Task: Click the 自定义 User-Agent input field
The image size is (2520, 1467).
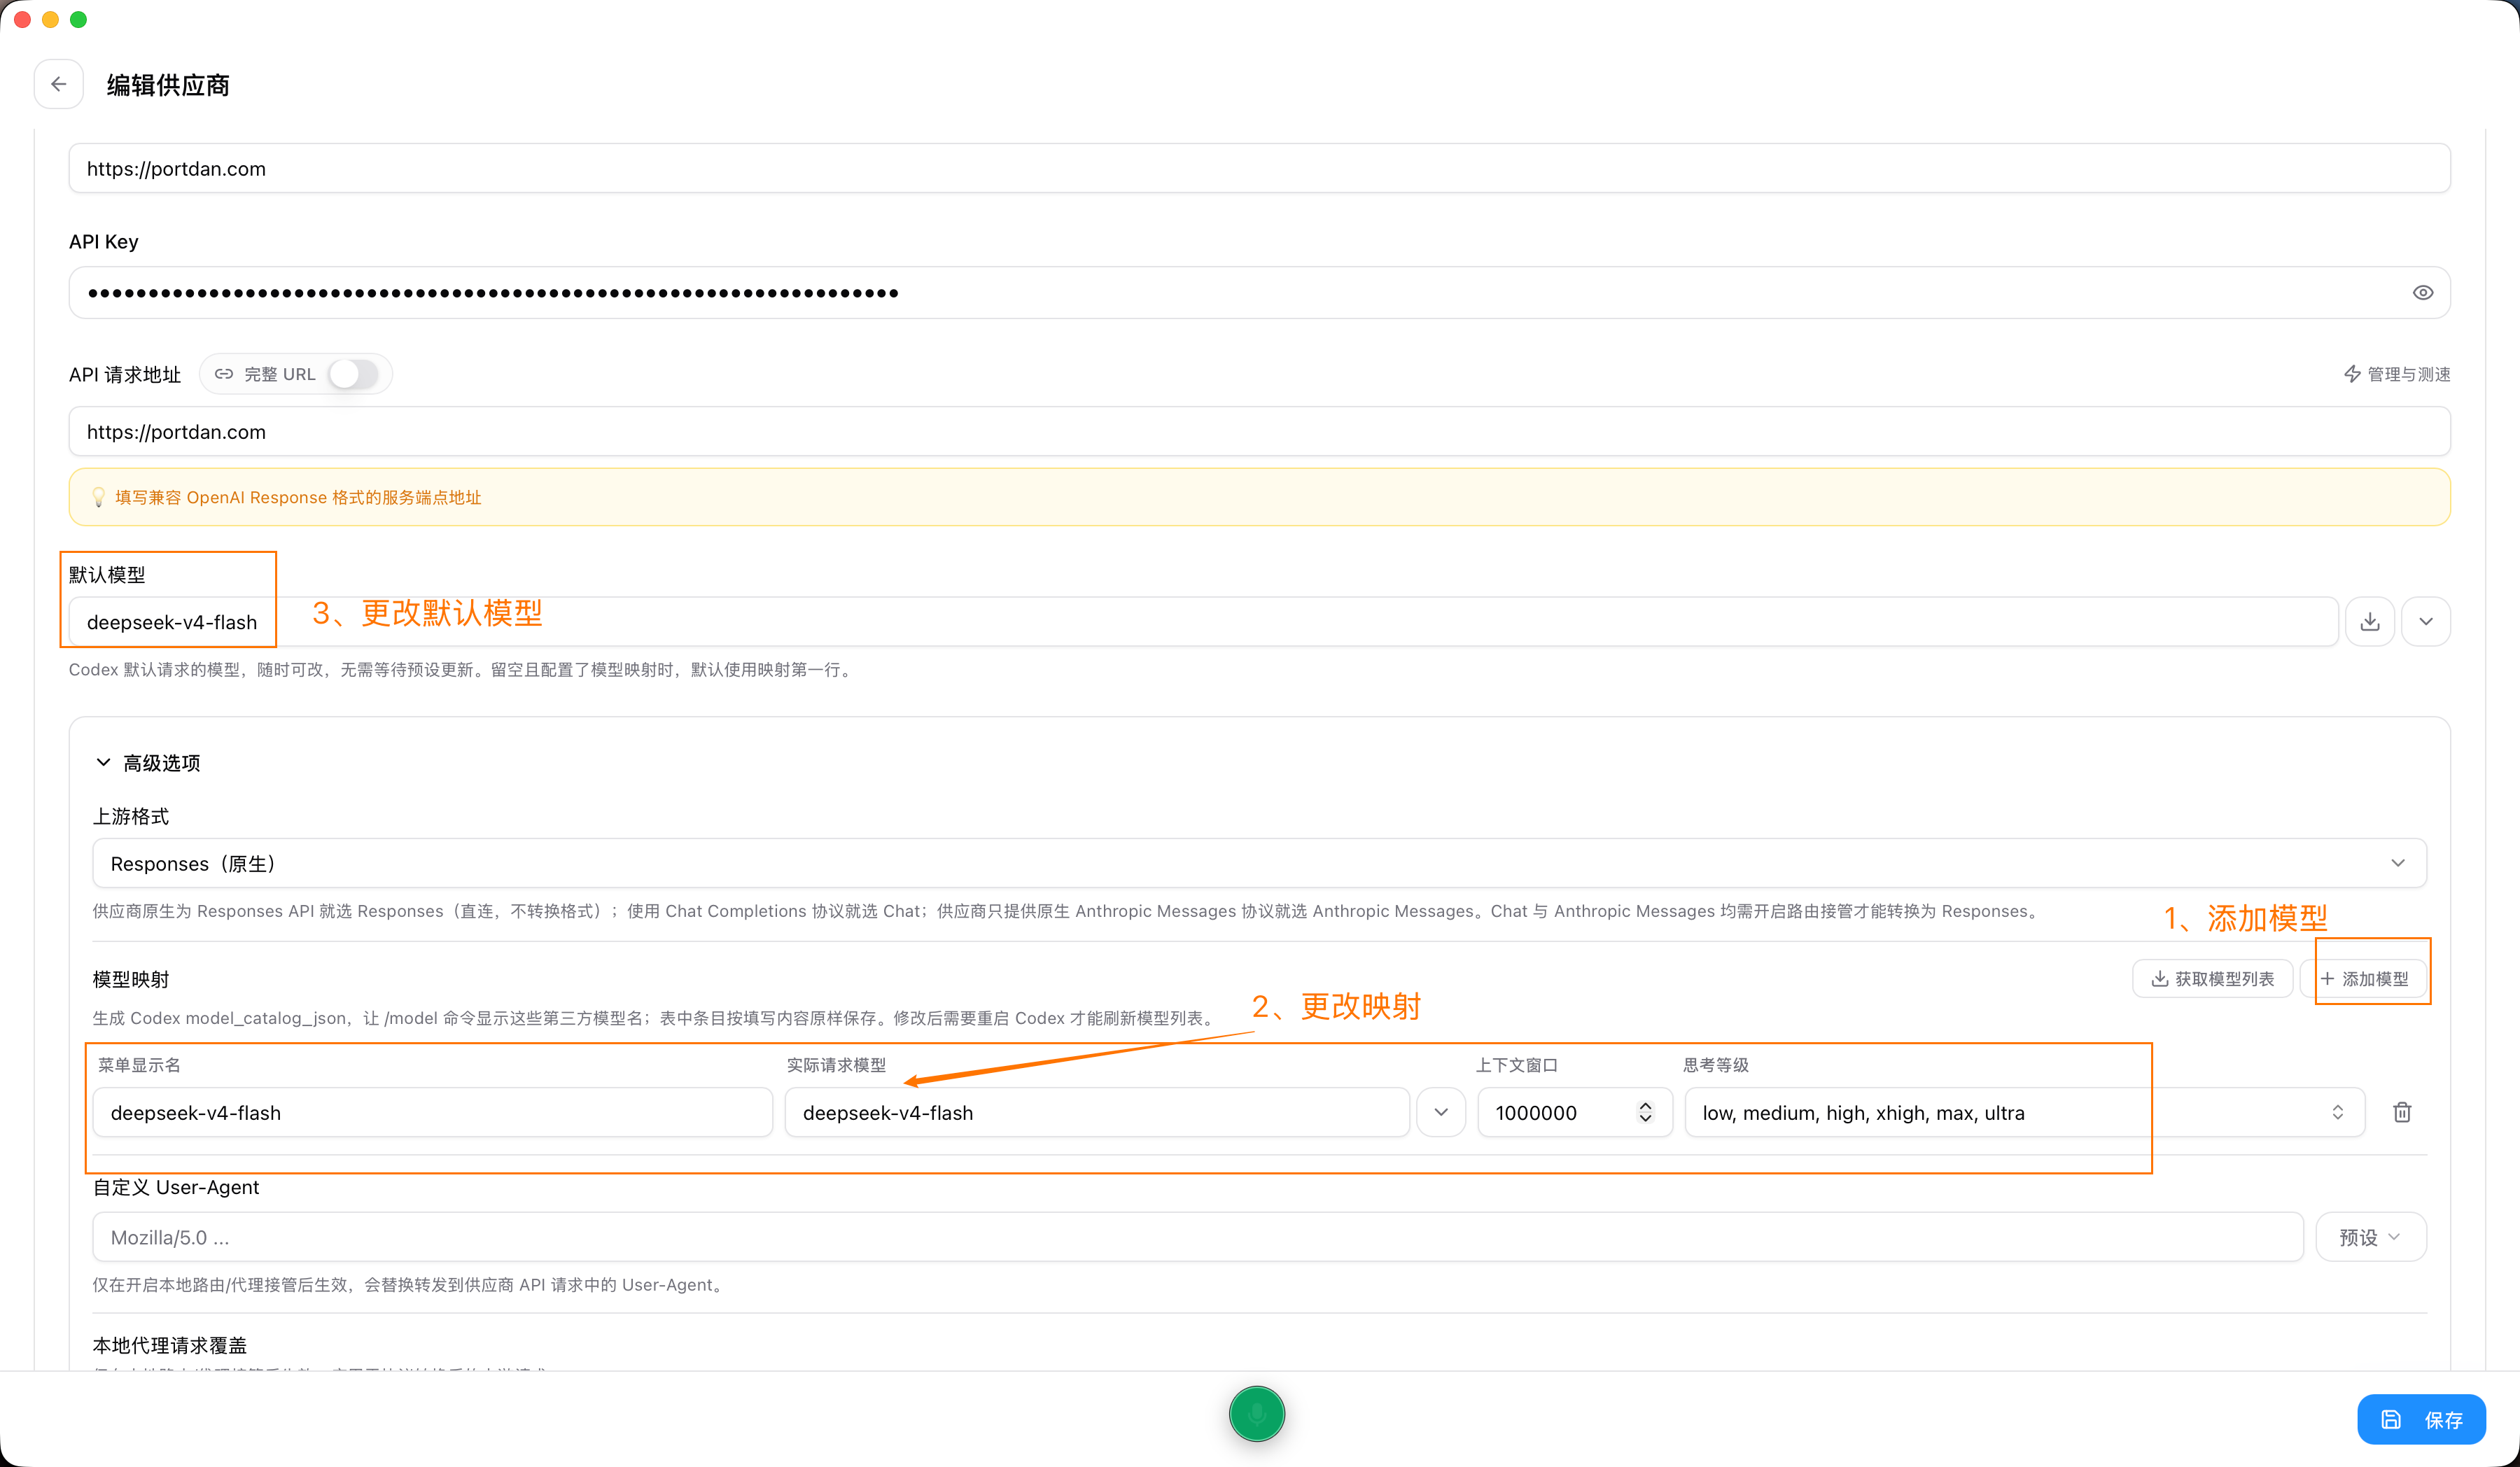Action: coord(1198,1238)
